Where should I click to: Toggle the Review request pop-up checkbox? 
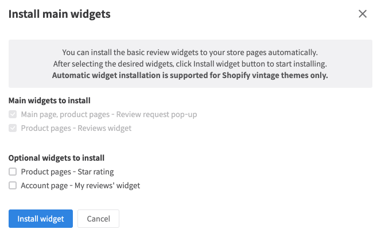pyautogui.click(x=13, y=114)
